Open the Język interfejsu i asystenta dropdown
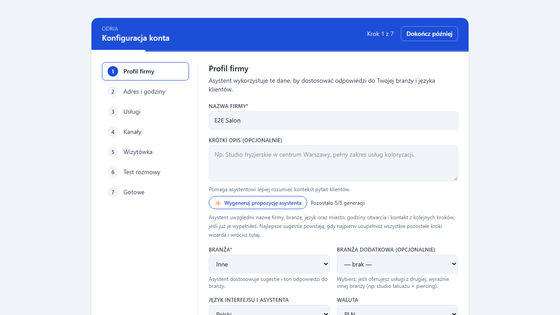 269,310
